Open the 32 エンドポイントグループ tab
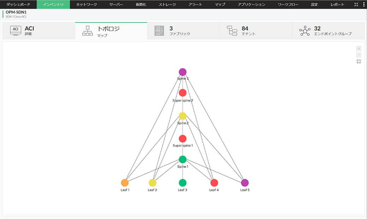The width and height of the screenshot is (367, 219). click(328, 31)
